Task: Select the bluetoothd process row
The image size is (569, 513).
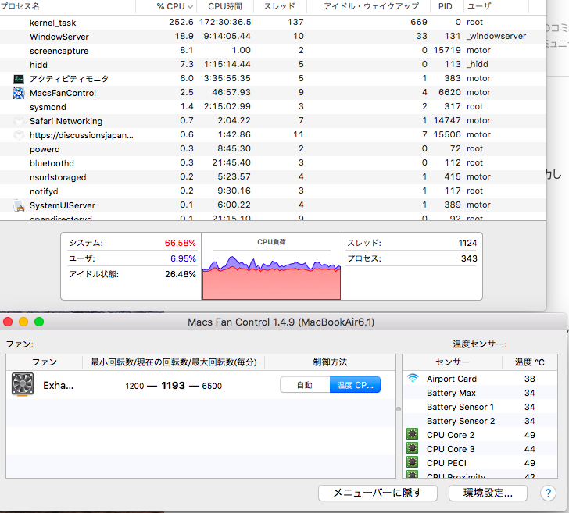Action: 273,162
